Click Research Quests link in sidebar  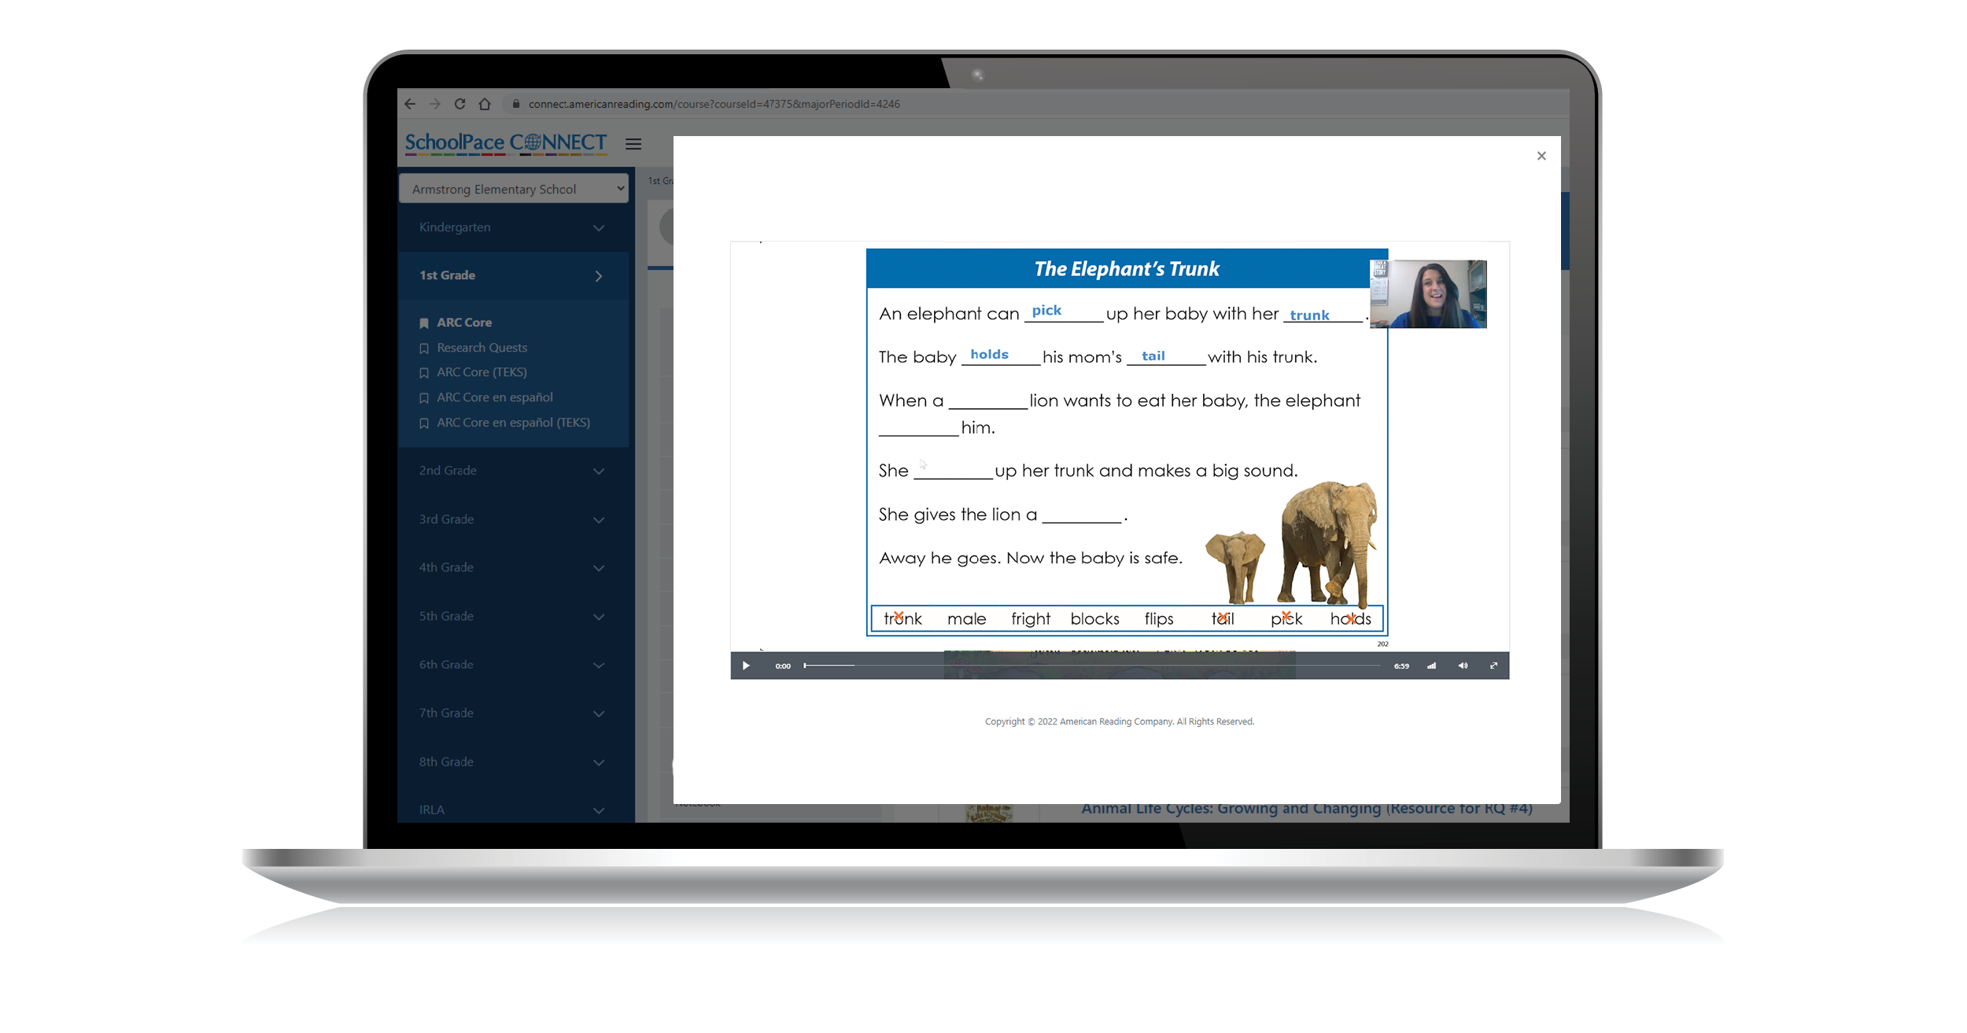pos(482,348)
